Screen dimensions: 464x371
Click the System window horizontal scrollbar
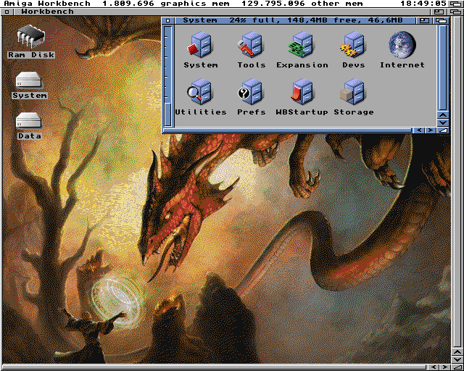[x=288, y=130]
